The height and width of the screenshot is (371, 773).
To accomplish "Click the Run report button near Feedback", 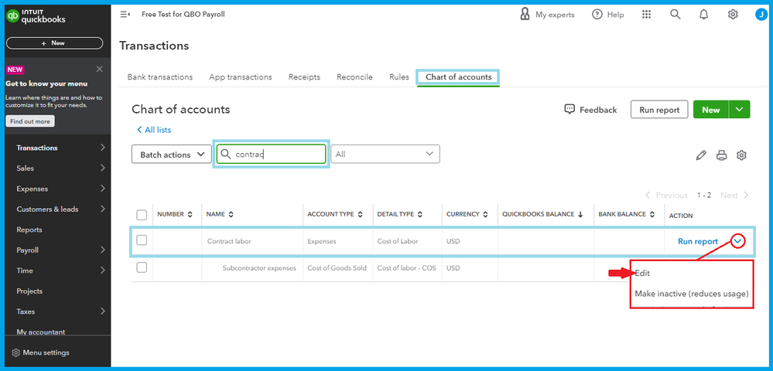I will click(x=659, y=110).
